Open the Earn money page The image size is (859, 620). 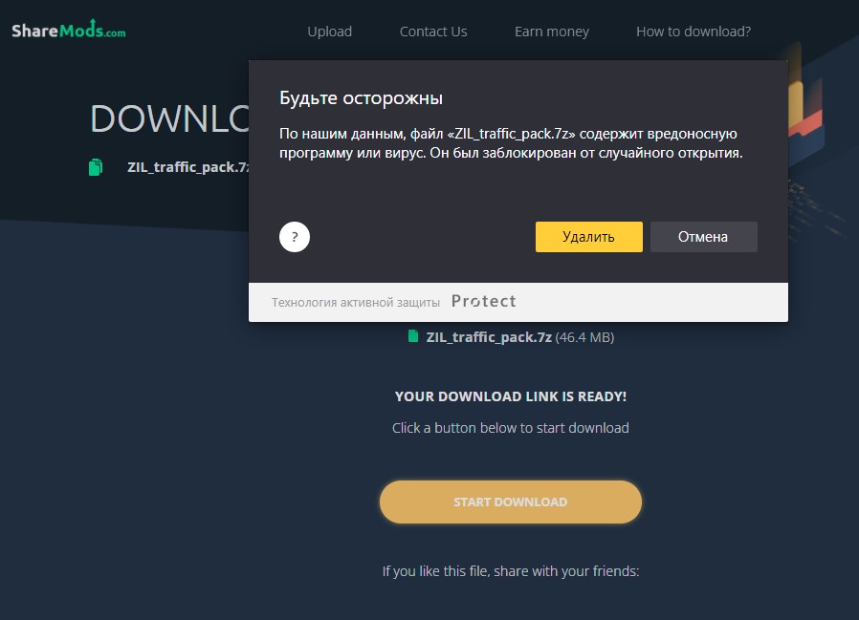tap(552, 32)
